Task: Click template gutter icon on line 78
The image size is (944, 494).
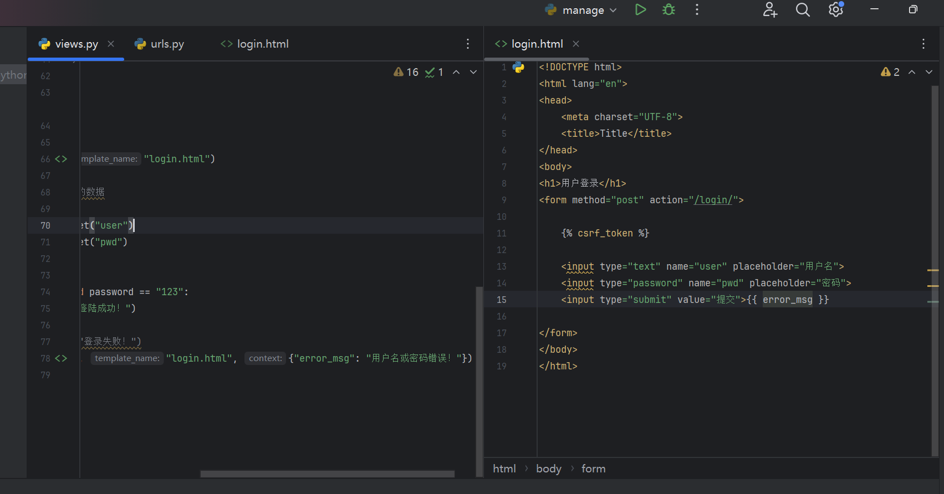Action: pyautogui.click(x=61, y=358)
